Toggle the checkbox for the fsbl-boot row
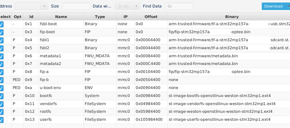 pyautogui.click(x=1, y=24)
